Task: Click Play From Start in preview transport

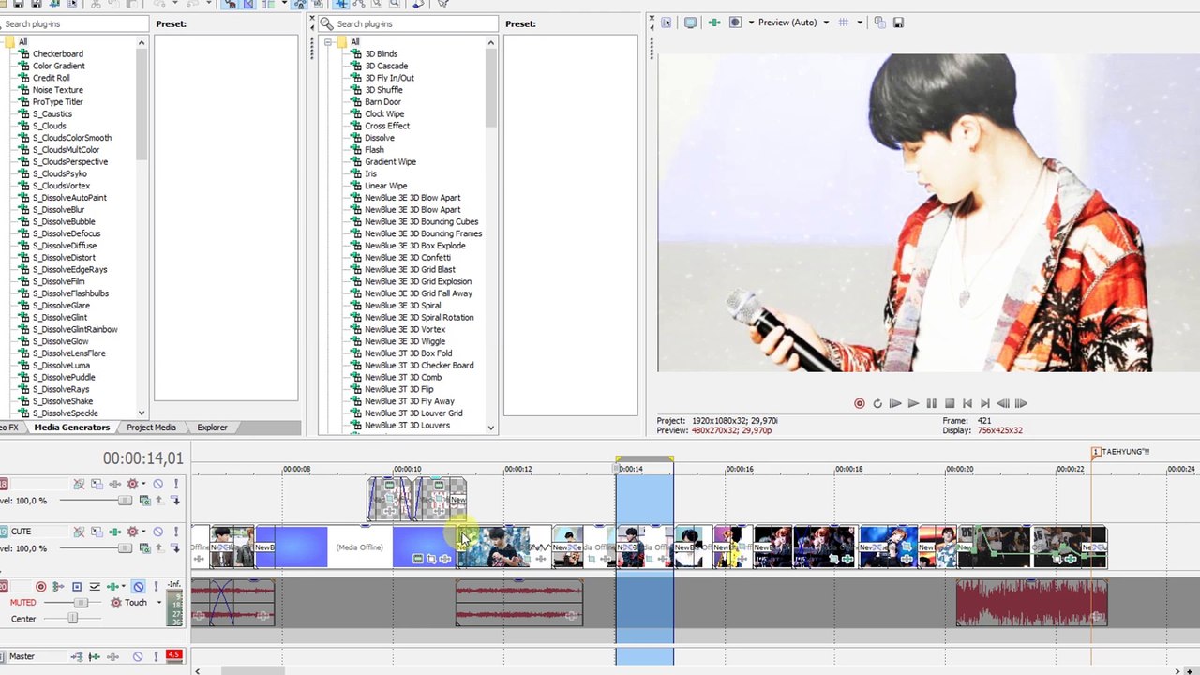Action: pyautogui.click(x=895, y=403)
